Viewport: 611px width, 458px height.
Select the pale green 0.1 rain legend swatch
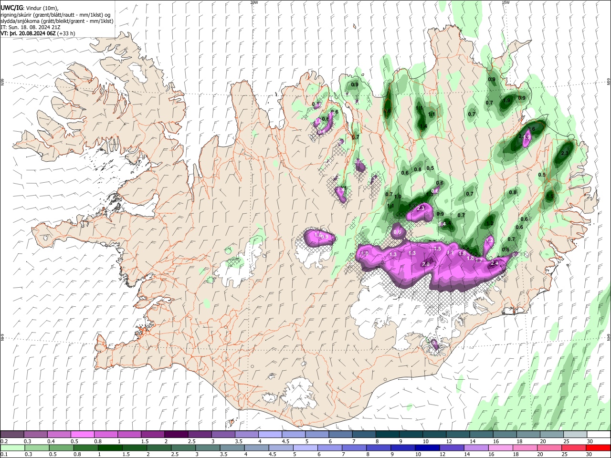point(12,448)
